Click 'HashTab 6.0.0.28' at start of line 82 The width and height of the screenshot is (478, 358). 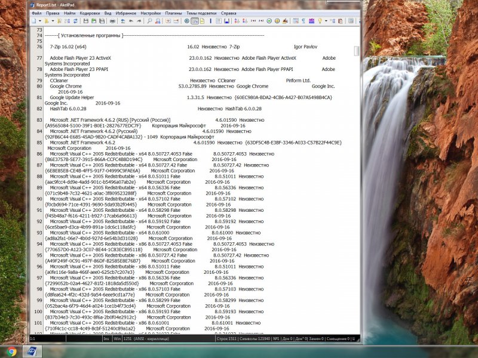[68, 109]
